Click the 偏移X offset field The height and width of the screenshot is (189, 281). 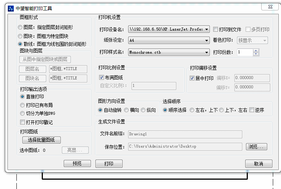(252, 78)
